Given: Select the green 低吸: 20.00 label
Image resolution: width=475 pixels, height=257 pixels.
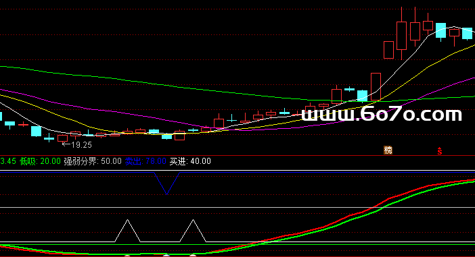Looking at the screenshot, I should (40, 161).
